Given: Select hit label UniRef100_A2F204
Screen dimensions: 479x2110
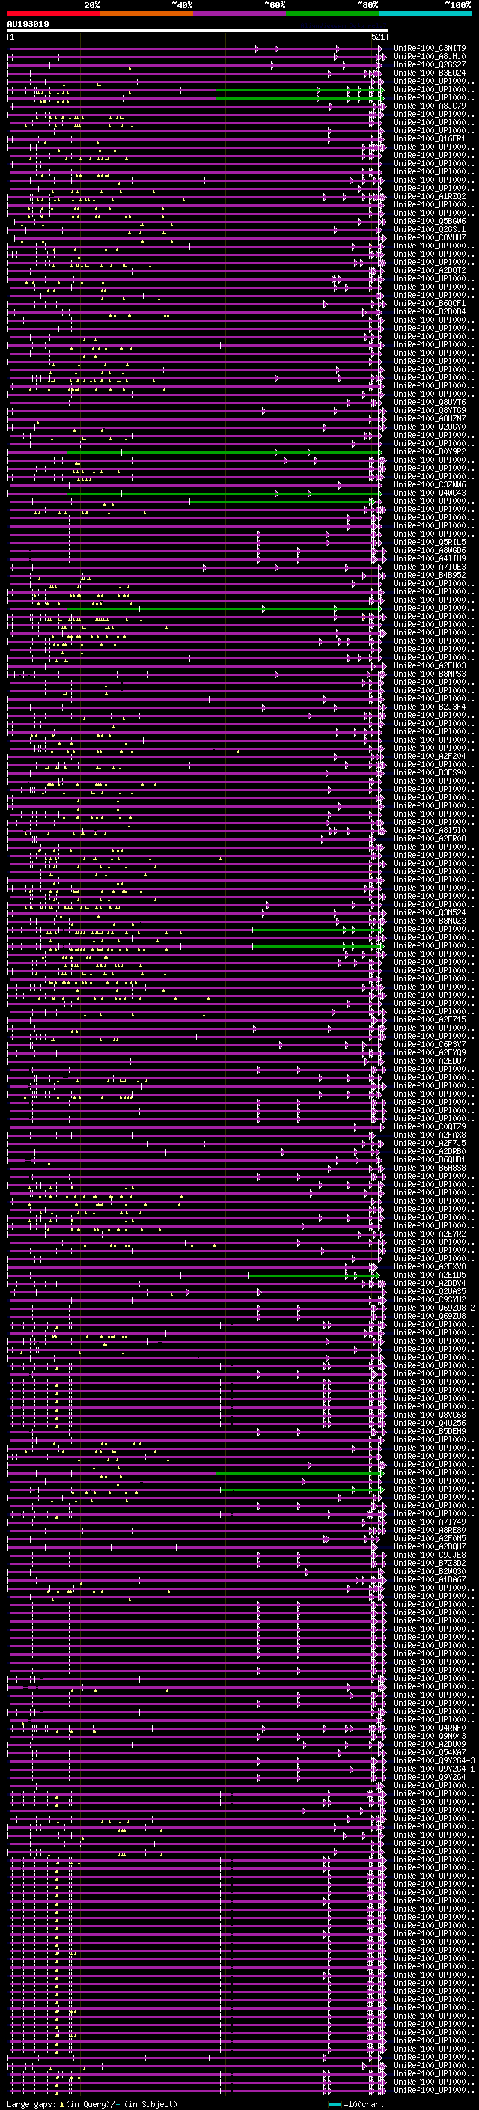Looking at the screenshot, I should pyautogui.click(x=430, y=757).
